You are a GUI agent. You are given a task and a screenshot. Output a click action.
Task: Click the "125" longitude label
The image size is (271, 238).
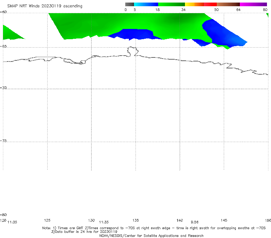47,220
